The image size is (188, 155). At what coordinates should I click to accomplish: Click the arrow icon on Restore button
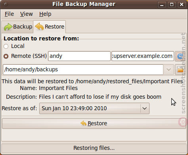(x=84, y=123)
